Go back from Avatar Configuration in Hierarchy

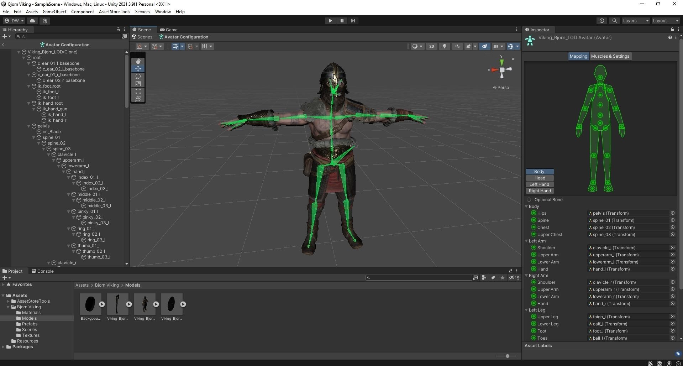[3, 45]
